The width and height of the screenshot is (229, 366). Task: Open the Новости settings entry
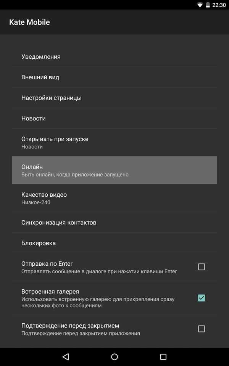114,118
